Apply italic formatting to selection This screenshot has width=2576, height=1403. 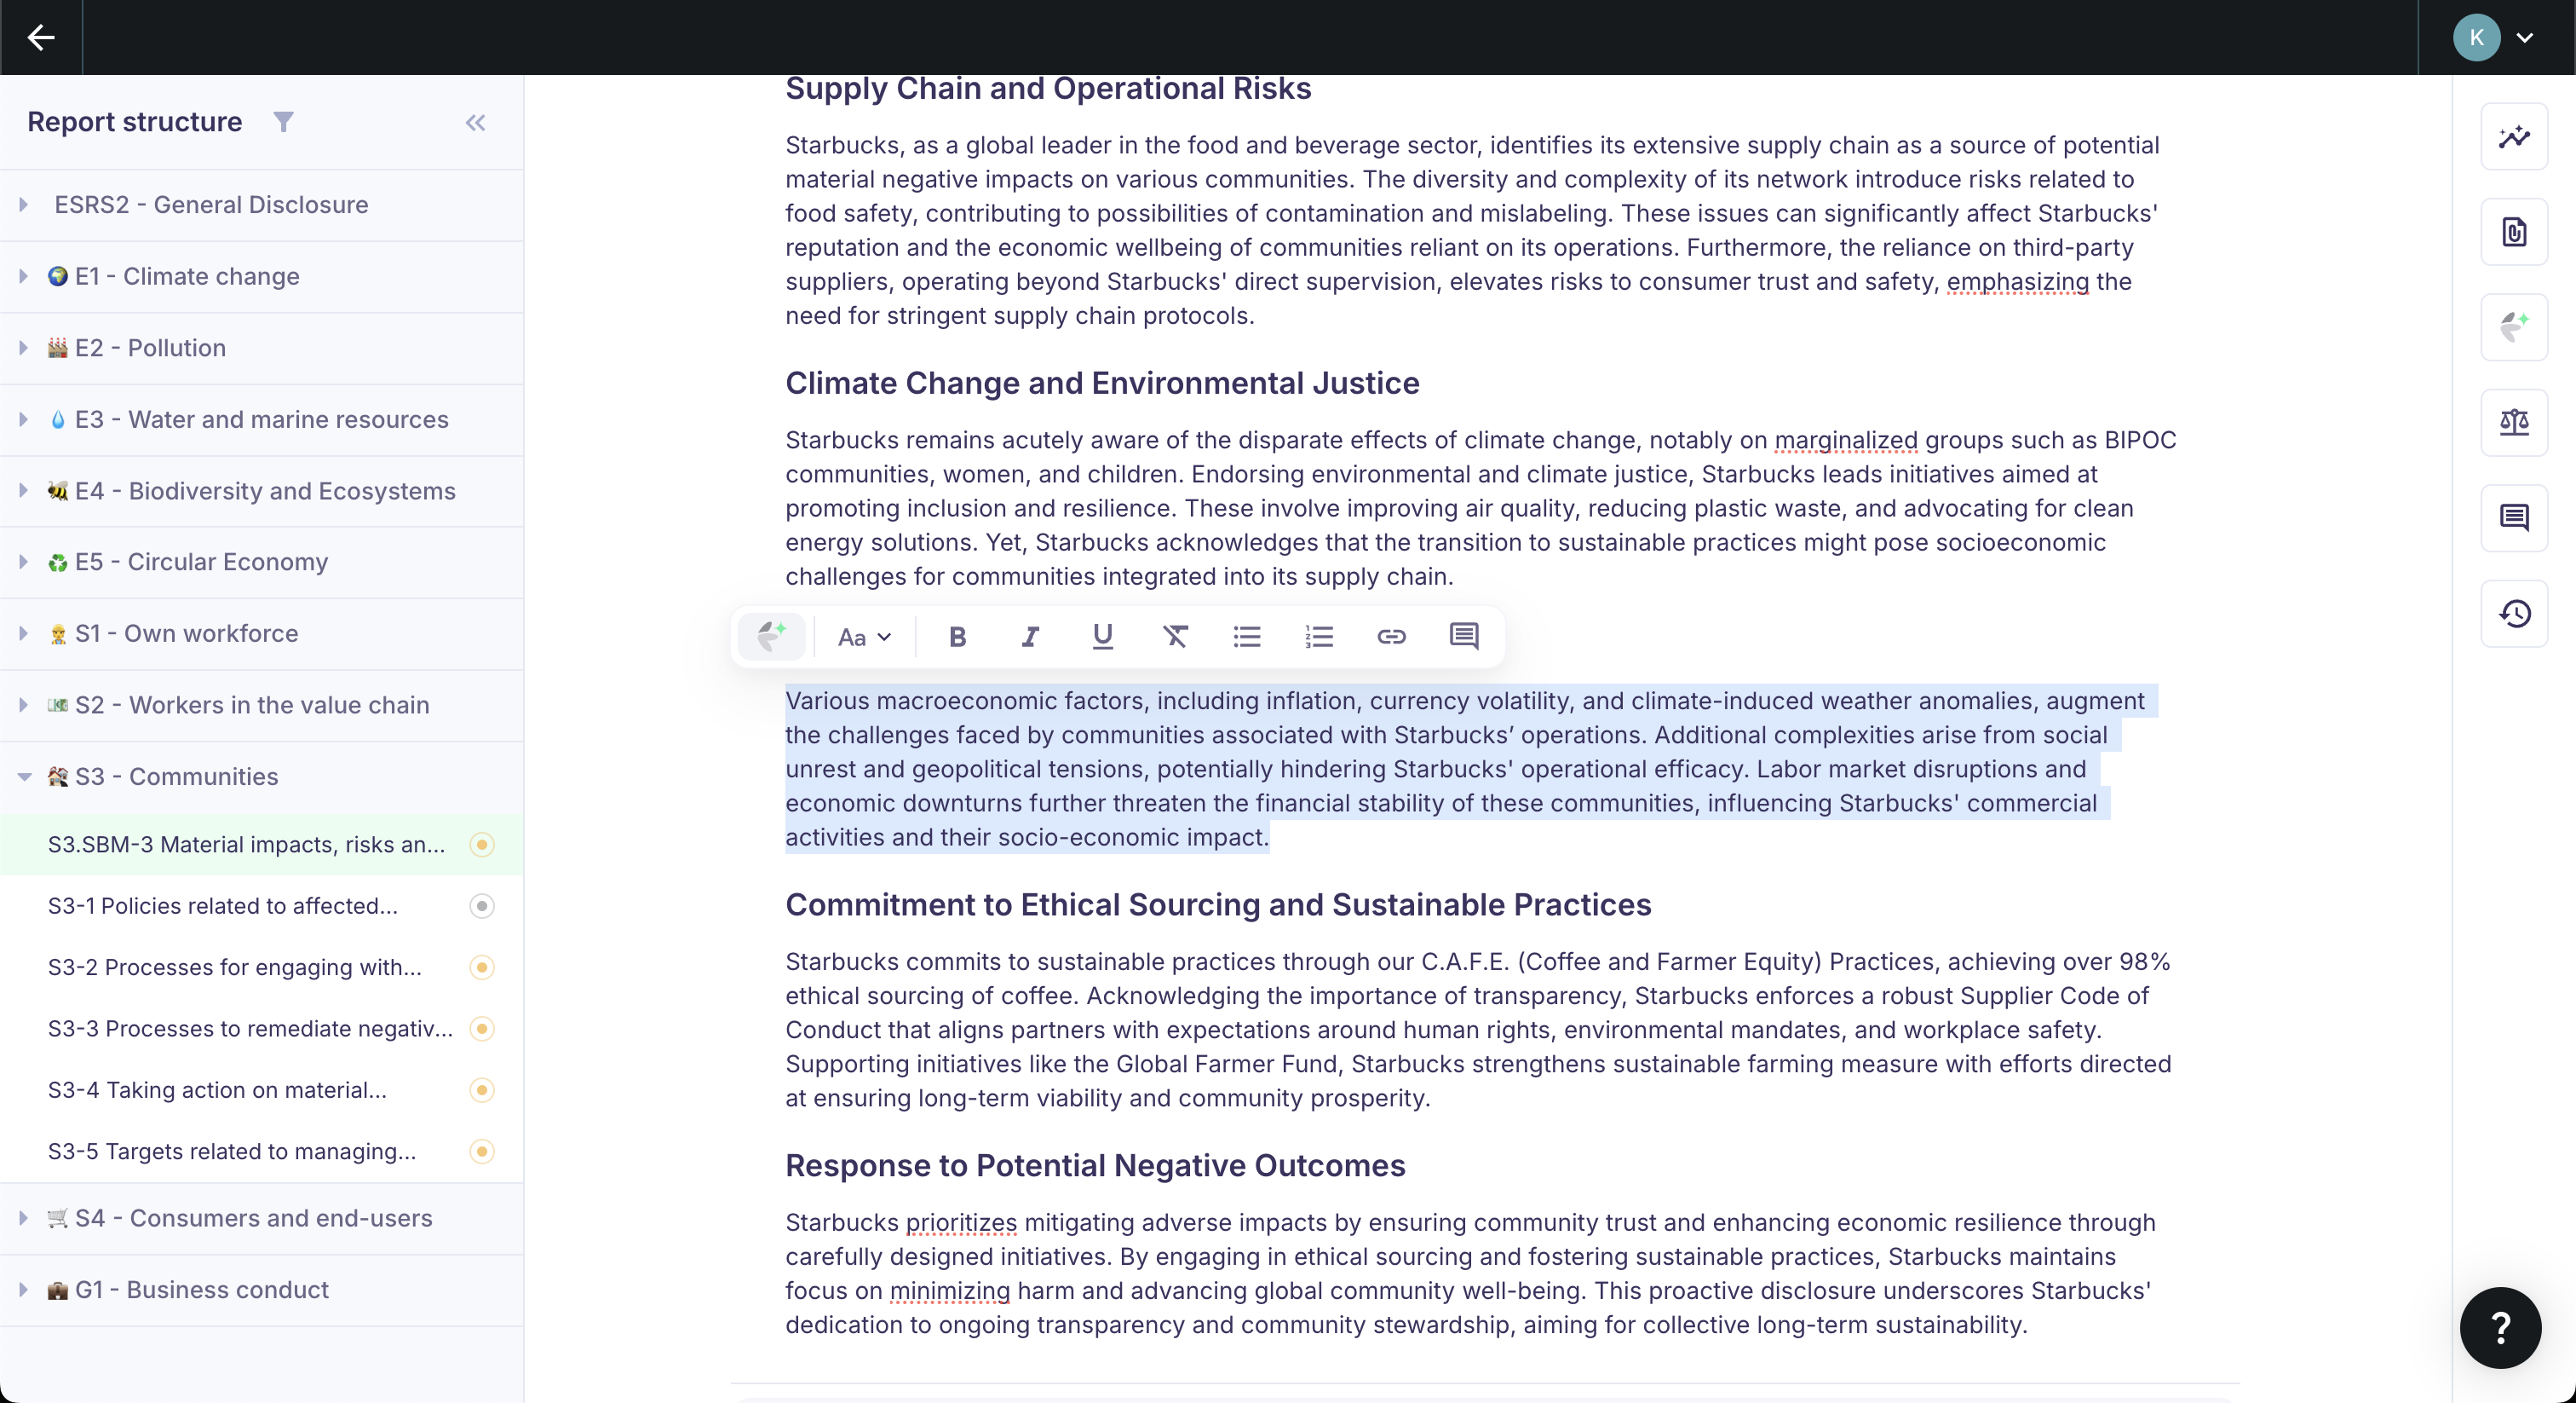[x=1030, y=637]
